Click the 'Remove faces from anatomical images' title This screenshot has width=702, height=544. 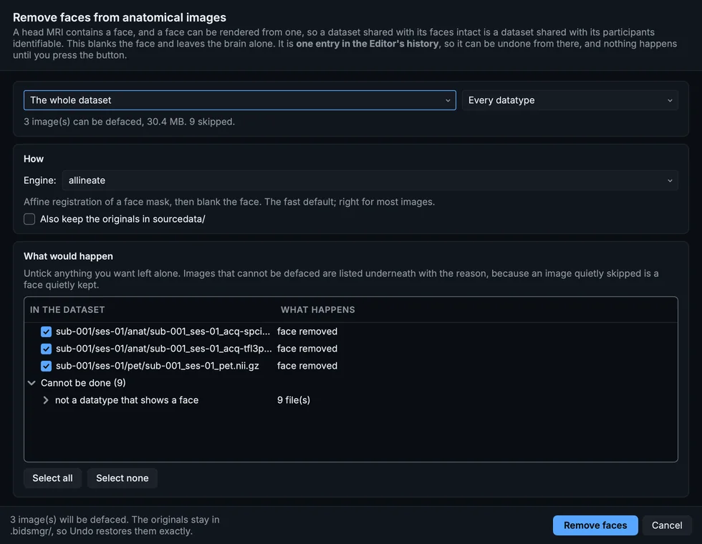click(120, 17)
